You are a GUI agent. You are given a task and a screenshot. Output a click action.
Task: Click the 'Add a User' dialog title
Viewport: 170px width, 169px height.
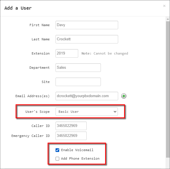coord(18,8)
